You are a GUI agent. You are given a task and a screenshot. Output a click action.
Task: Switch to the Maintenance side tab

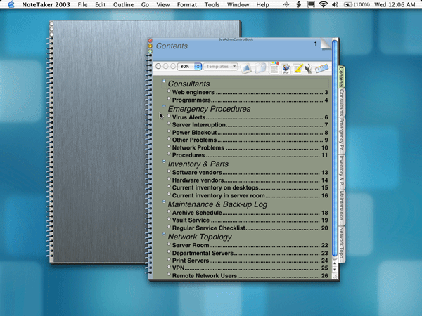341,208
